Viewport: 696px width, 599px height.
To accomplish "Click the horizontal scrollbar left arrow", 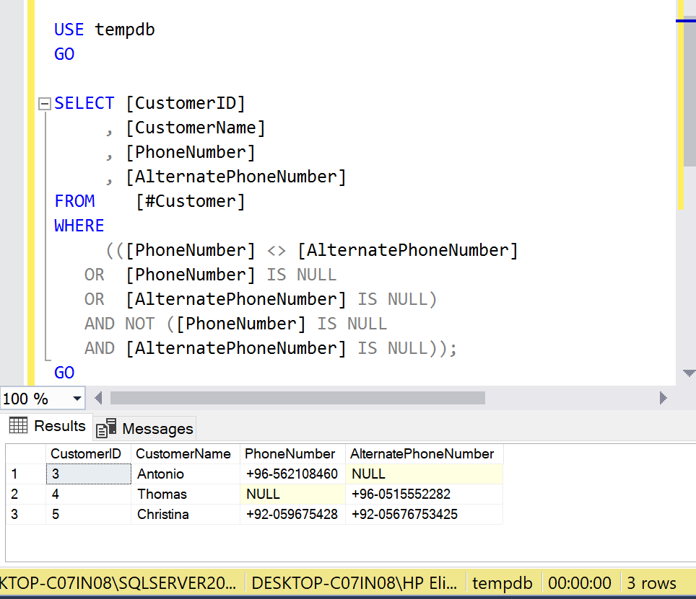I will [99, 398].
